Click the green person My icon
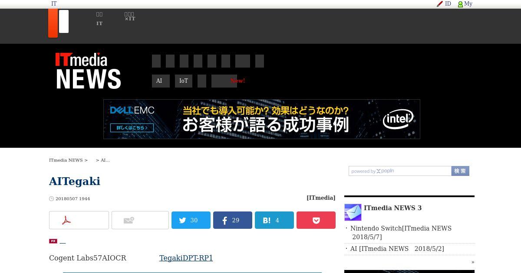The height and width of the screenshot is (273, 521). coord(460,4)
